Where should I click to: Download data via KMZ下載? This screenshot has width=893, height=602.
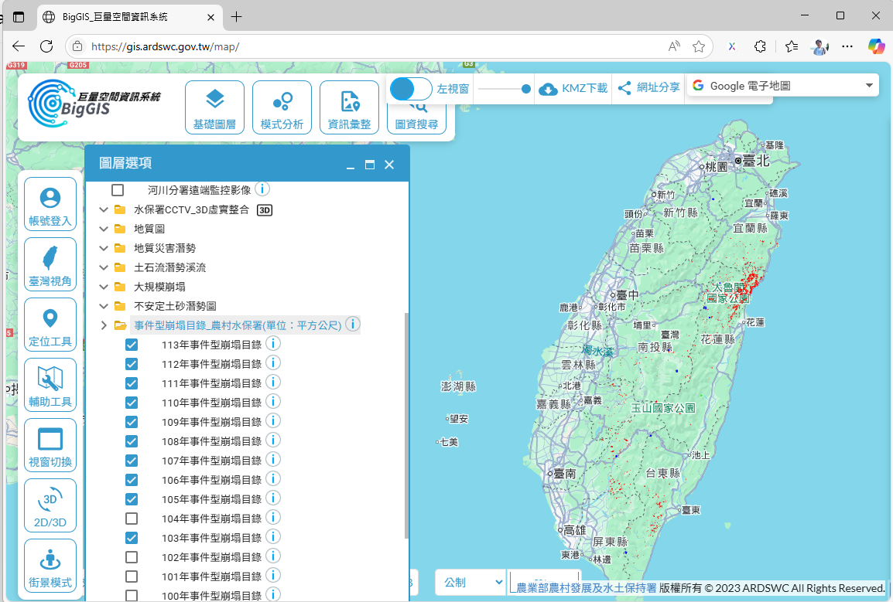573,89
